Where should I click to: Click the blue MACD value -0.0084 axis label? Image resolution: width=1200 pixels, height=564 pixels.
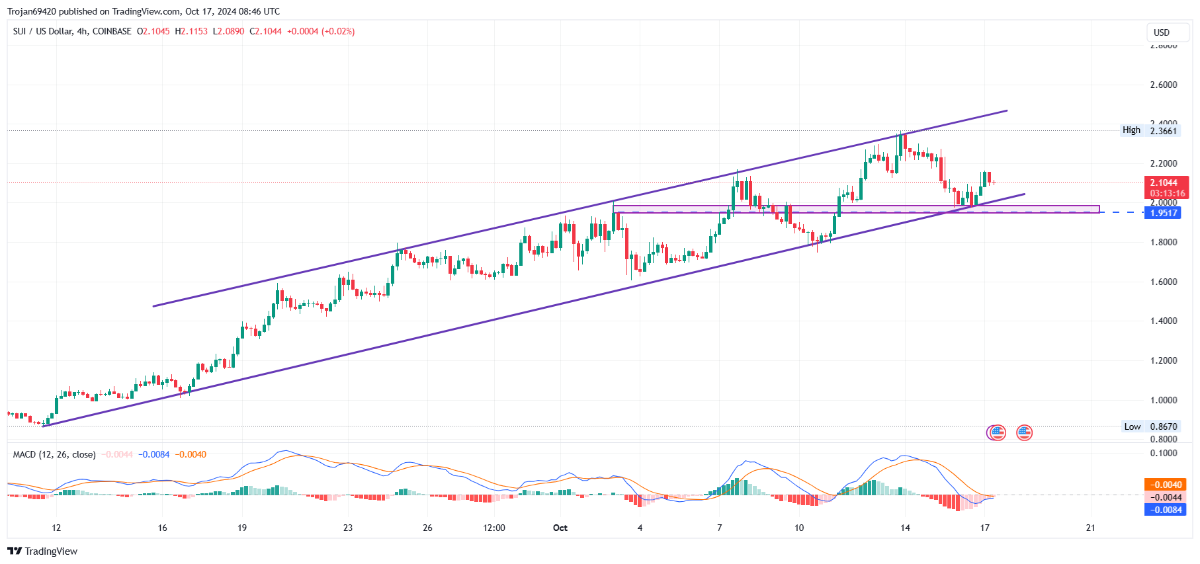[x=1166, y=510]
